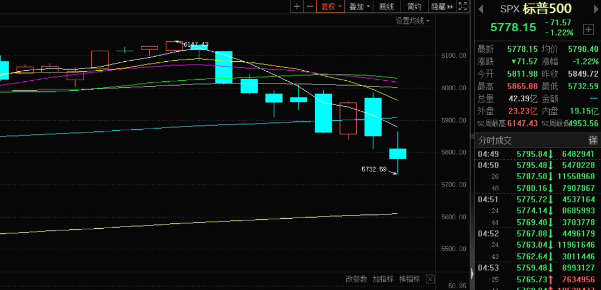
Task: Add SPX to watchlist with plus box
Action: 588,29
